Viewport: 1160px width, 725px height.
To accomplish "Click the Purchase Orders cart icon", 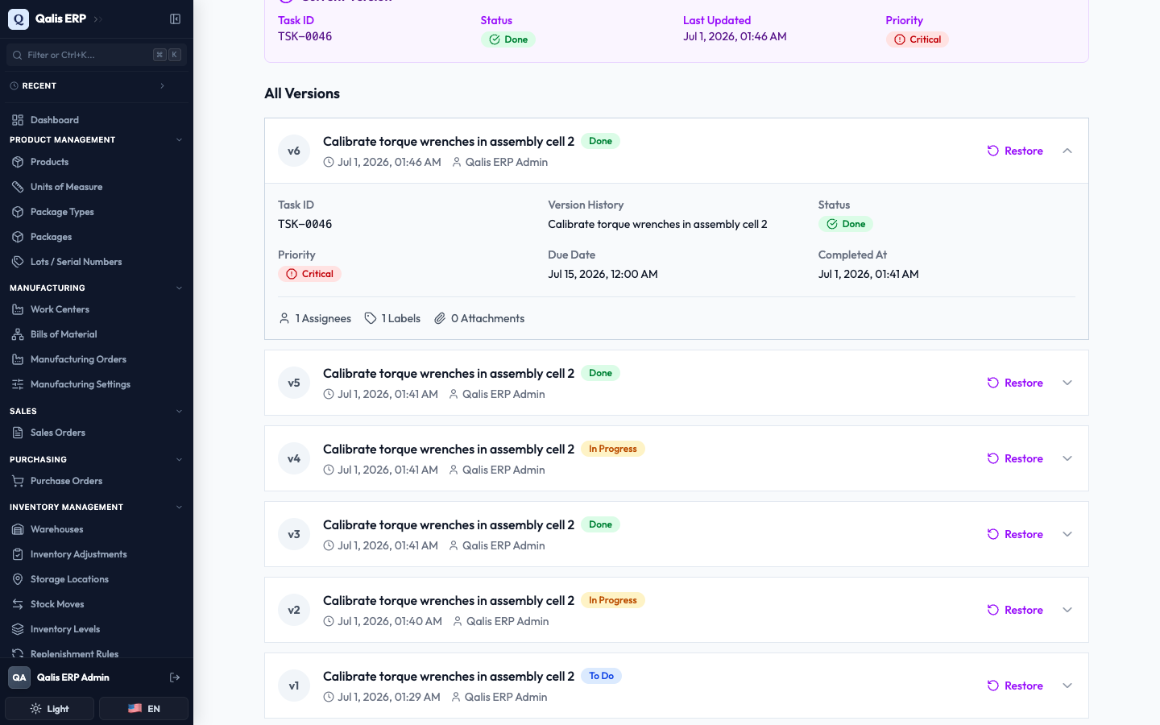I will tap(18, 481).
